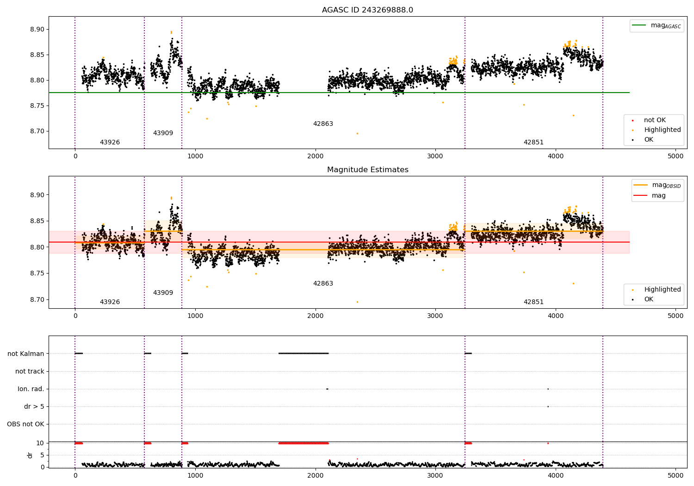Click the 10 tick on the dr axis
The image size is (694, 486).
click(40, 443)
